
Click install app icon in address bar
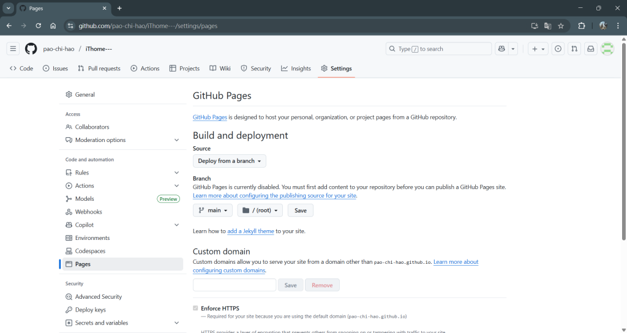(535, 26)
